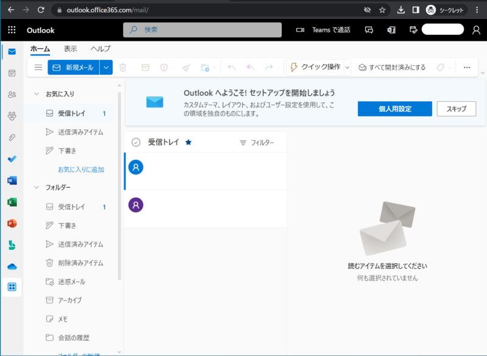Image resolution: width=487 pixels, height=356 pixels.
Task: Switch to the ホーム tab
Action: pyautogui.click(x=40, y=49)
